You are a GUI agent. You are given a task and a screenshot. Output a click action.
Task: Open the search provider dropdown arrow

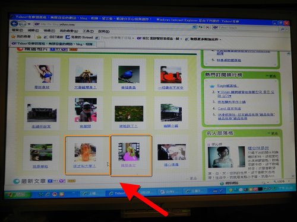(287, 30)
